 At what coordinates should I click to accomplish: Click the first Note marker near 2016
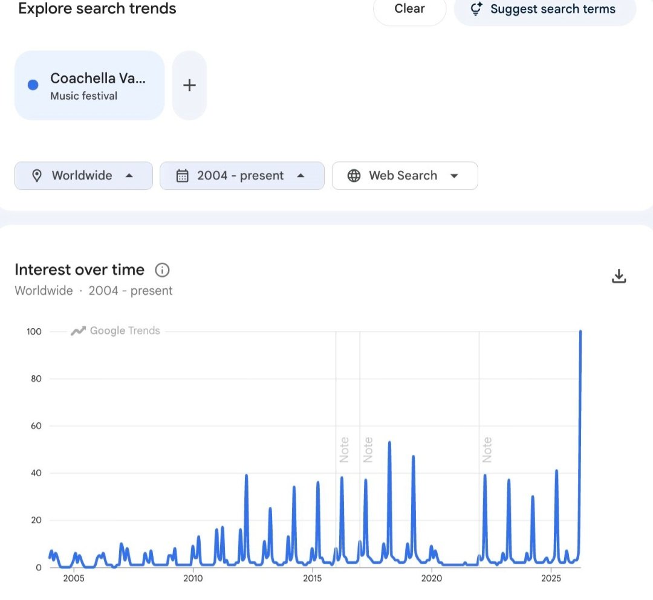(344, 450)
